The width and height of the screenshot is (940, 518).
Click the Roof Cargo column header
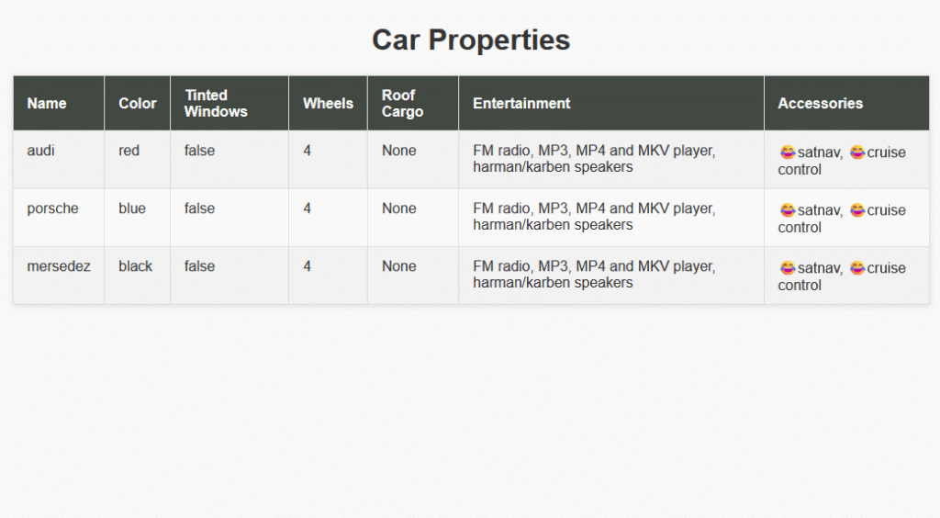coord(402,103)
